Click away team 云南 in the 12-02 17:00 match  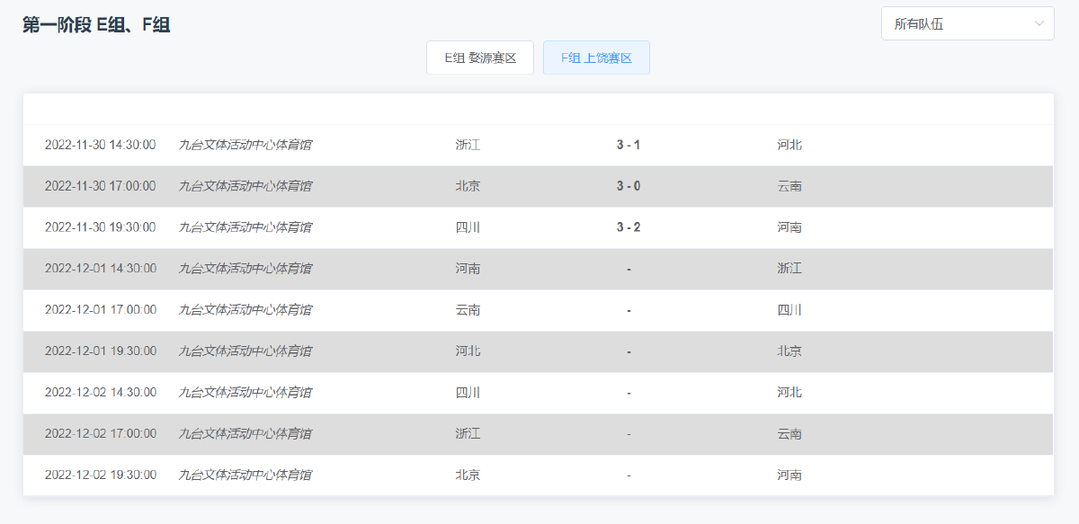coord(789,434)
